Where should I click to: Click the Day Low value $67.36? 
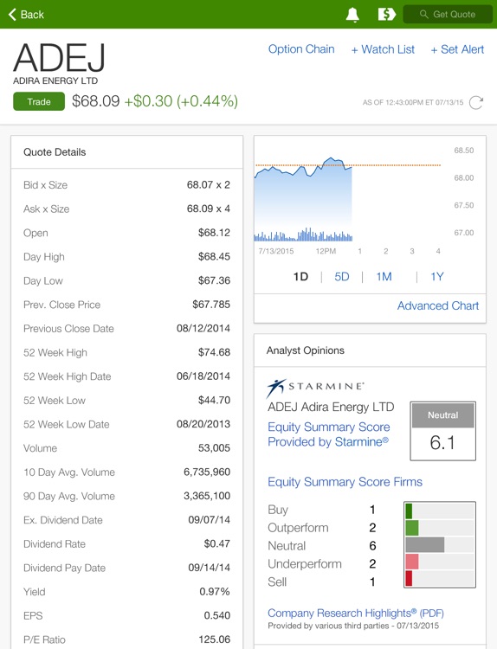[x=214, y=280]
